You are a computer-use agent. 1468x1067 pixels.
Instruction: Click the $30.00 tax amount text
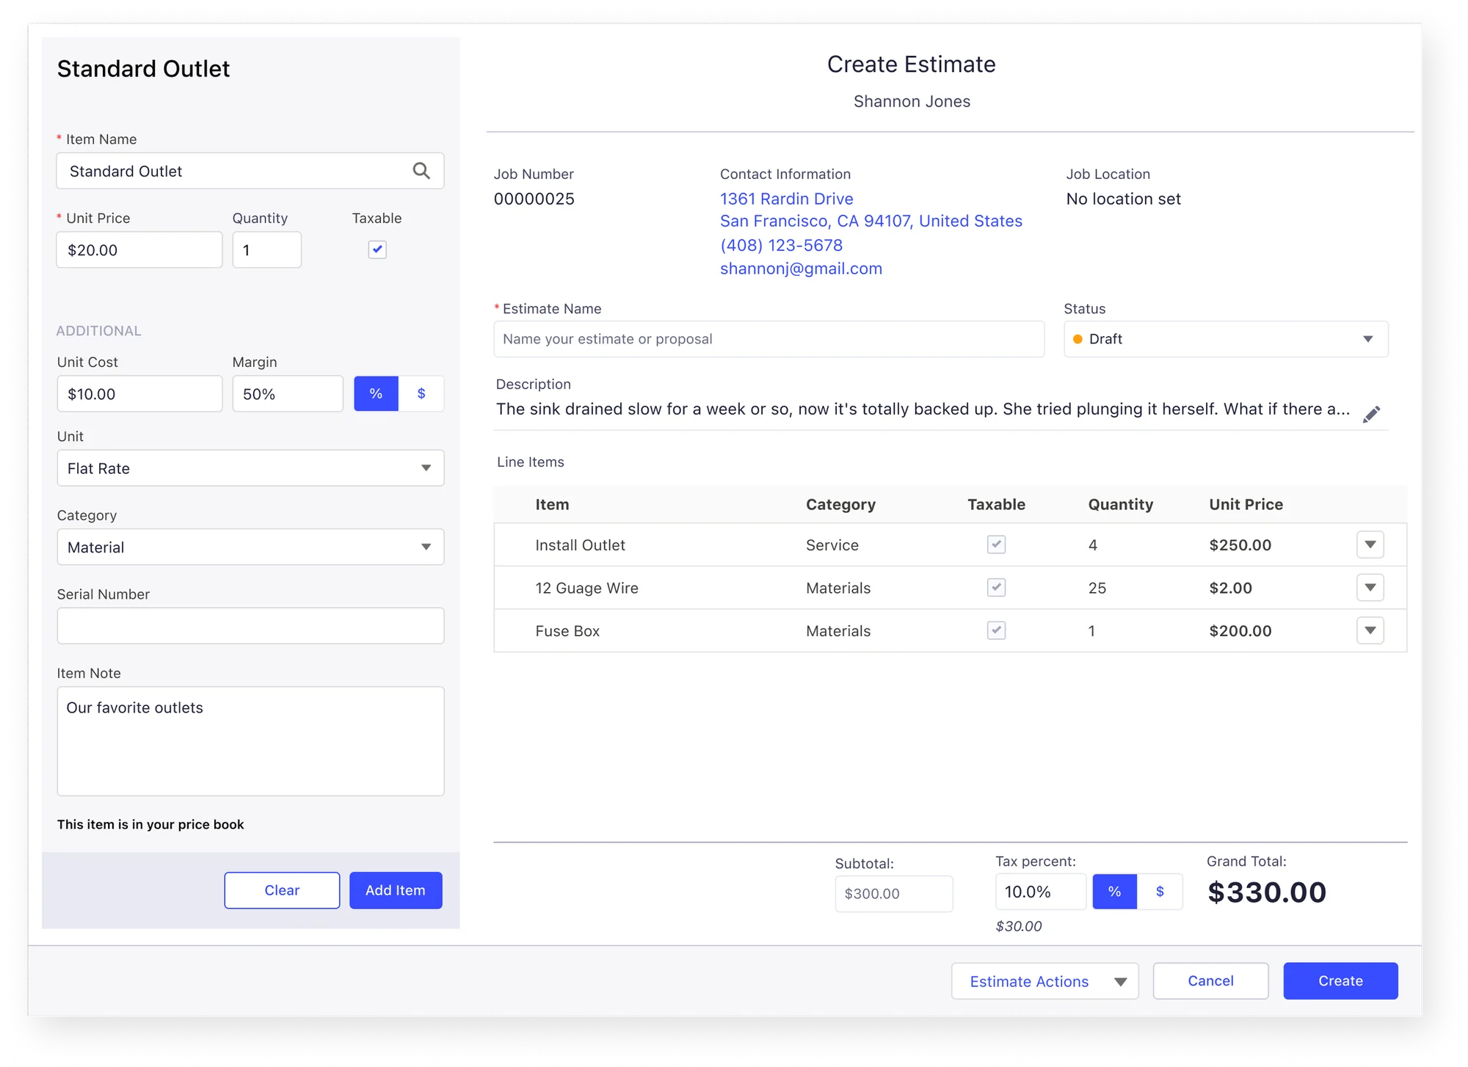(x=1018, y=926)
